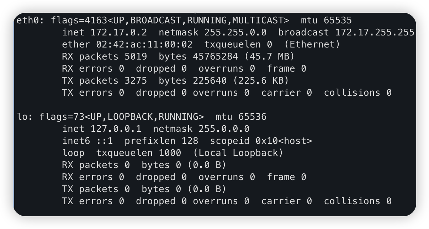Click the scopeid 0x10<host> text

261,141
